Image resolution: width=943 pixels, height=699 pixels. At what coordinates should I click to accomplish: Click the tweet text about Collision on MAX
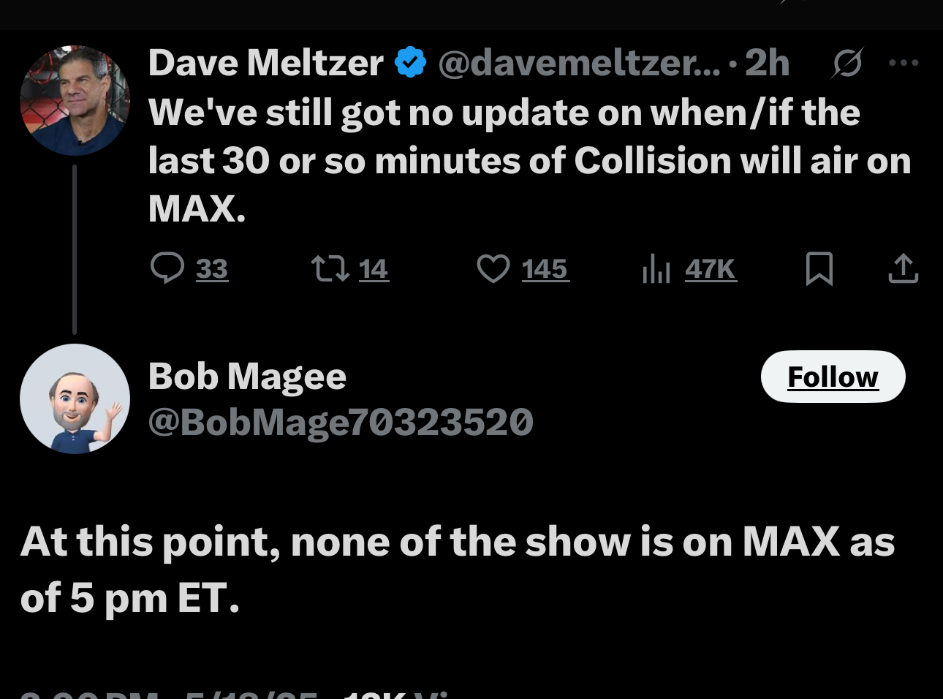pos(529,160)
